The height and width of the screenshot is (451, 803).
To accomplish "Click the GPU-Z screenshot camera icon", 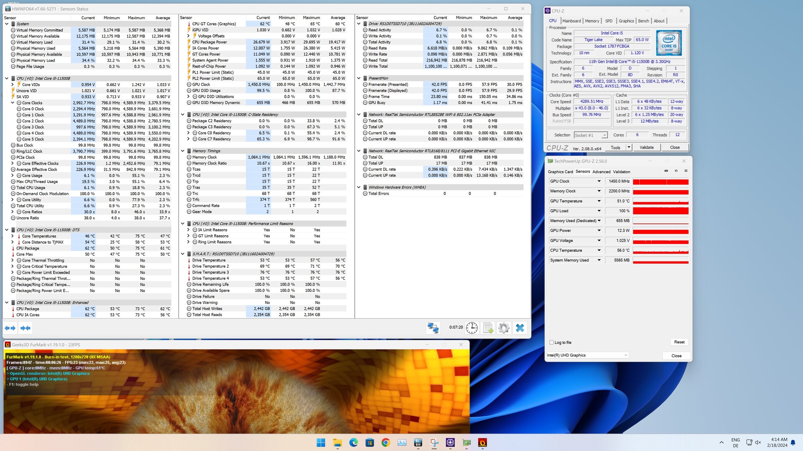I will click(666, 171).
